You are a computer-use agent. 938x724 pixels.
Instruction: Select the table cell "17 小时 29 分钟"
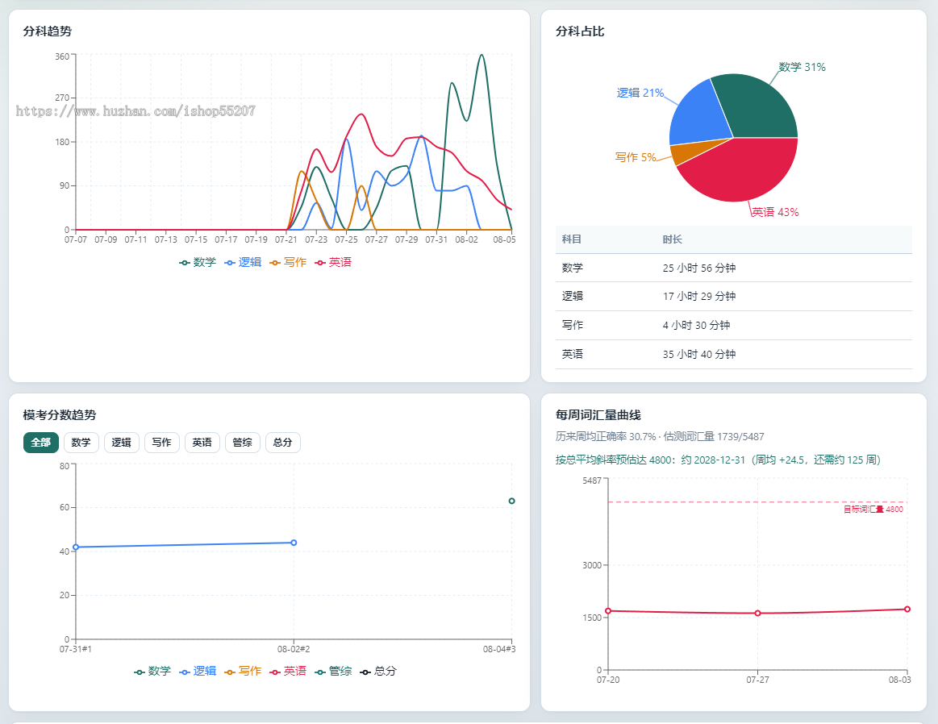tap(699, 296)
